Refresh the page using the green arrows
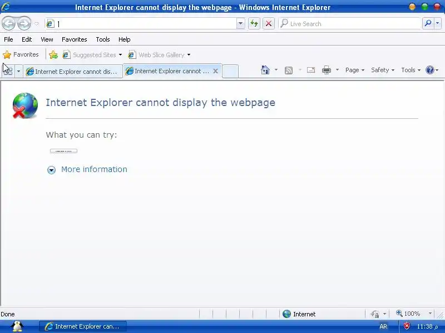 [254, 23]
